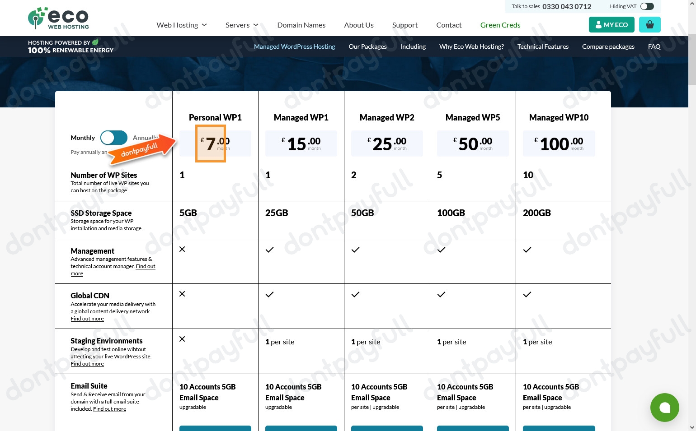Click the £25.00 month price box
Image resolution: width=696 pixels, height=431 pixels.
(387, 144)
